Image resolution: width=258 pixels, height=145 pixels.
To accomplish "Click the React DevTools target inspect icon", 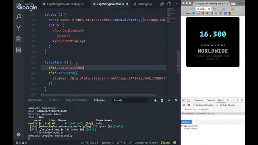I will tap(184, 105).
